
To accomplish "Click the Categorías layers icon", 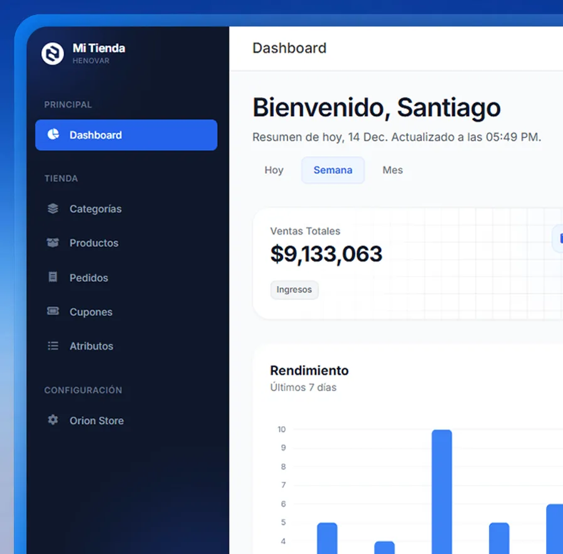I will [53, 208].
